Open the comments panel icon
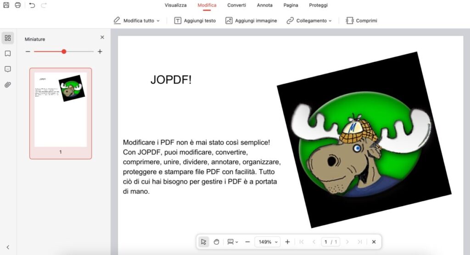 (7, 69)
